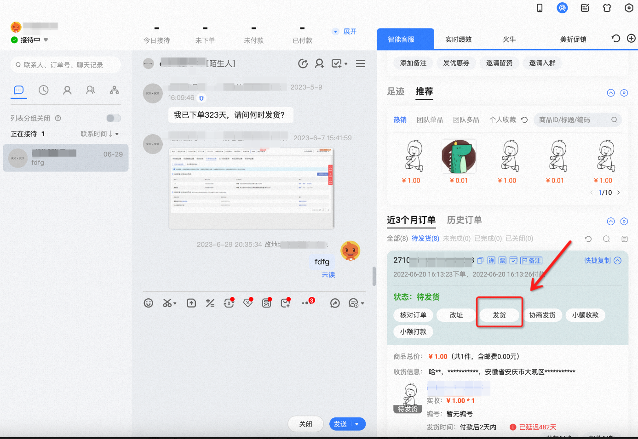Click the blue customer service avatar icon

[x=562, y=8]
